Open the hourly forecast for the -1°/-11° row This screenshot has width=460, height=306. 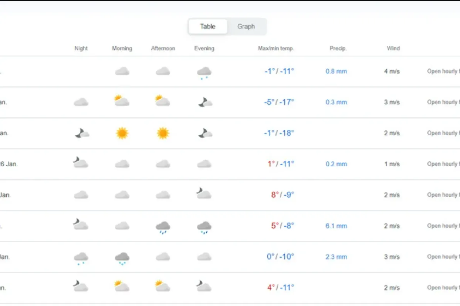click(x=443, y=72)
